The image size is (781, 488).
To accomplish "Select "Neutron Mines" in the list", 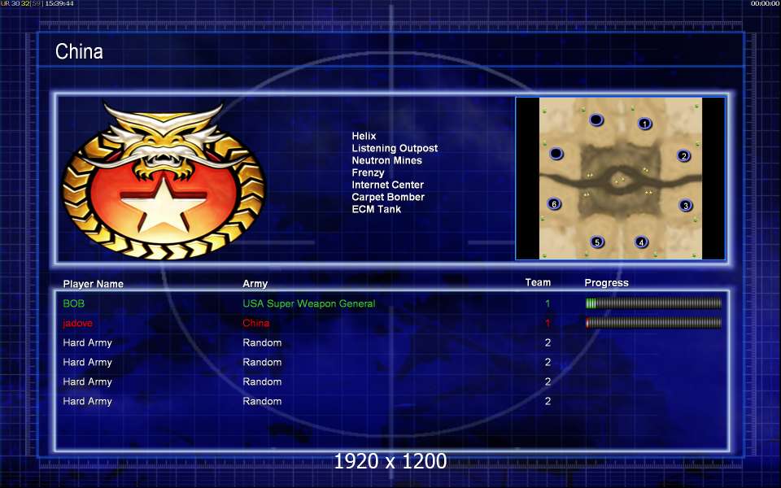I will [386, 160].
